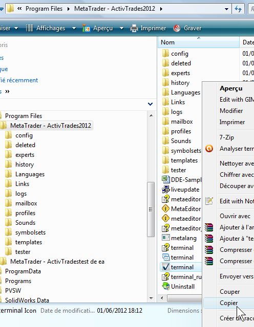Screen dimensions: 254x327
Task: Click the address bar folder icon
Action: click(x=10, y=9)
